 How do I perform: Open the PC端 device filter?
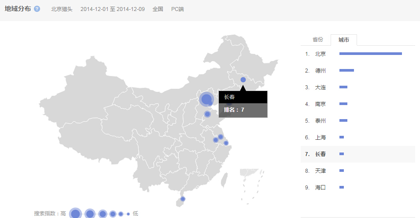click(177, 9)
